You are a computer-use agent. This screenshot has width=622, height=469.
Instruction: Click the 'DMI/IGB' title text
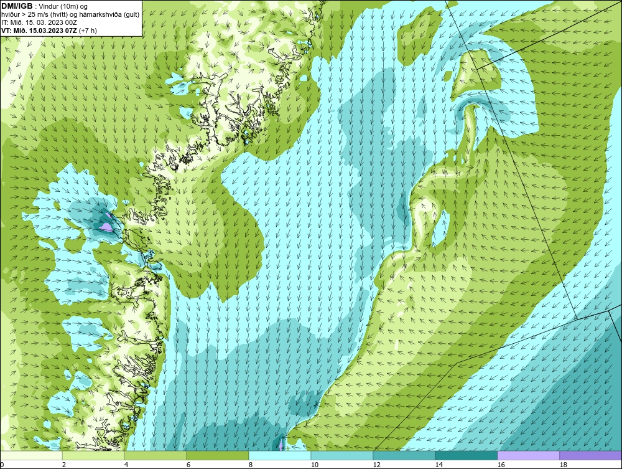pos(17,6)
